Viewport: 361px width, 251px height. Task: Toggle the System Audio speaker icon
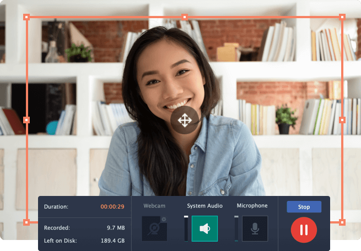pyautogui.click(x=204, y=228)
